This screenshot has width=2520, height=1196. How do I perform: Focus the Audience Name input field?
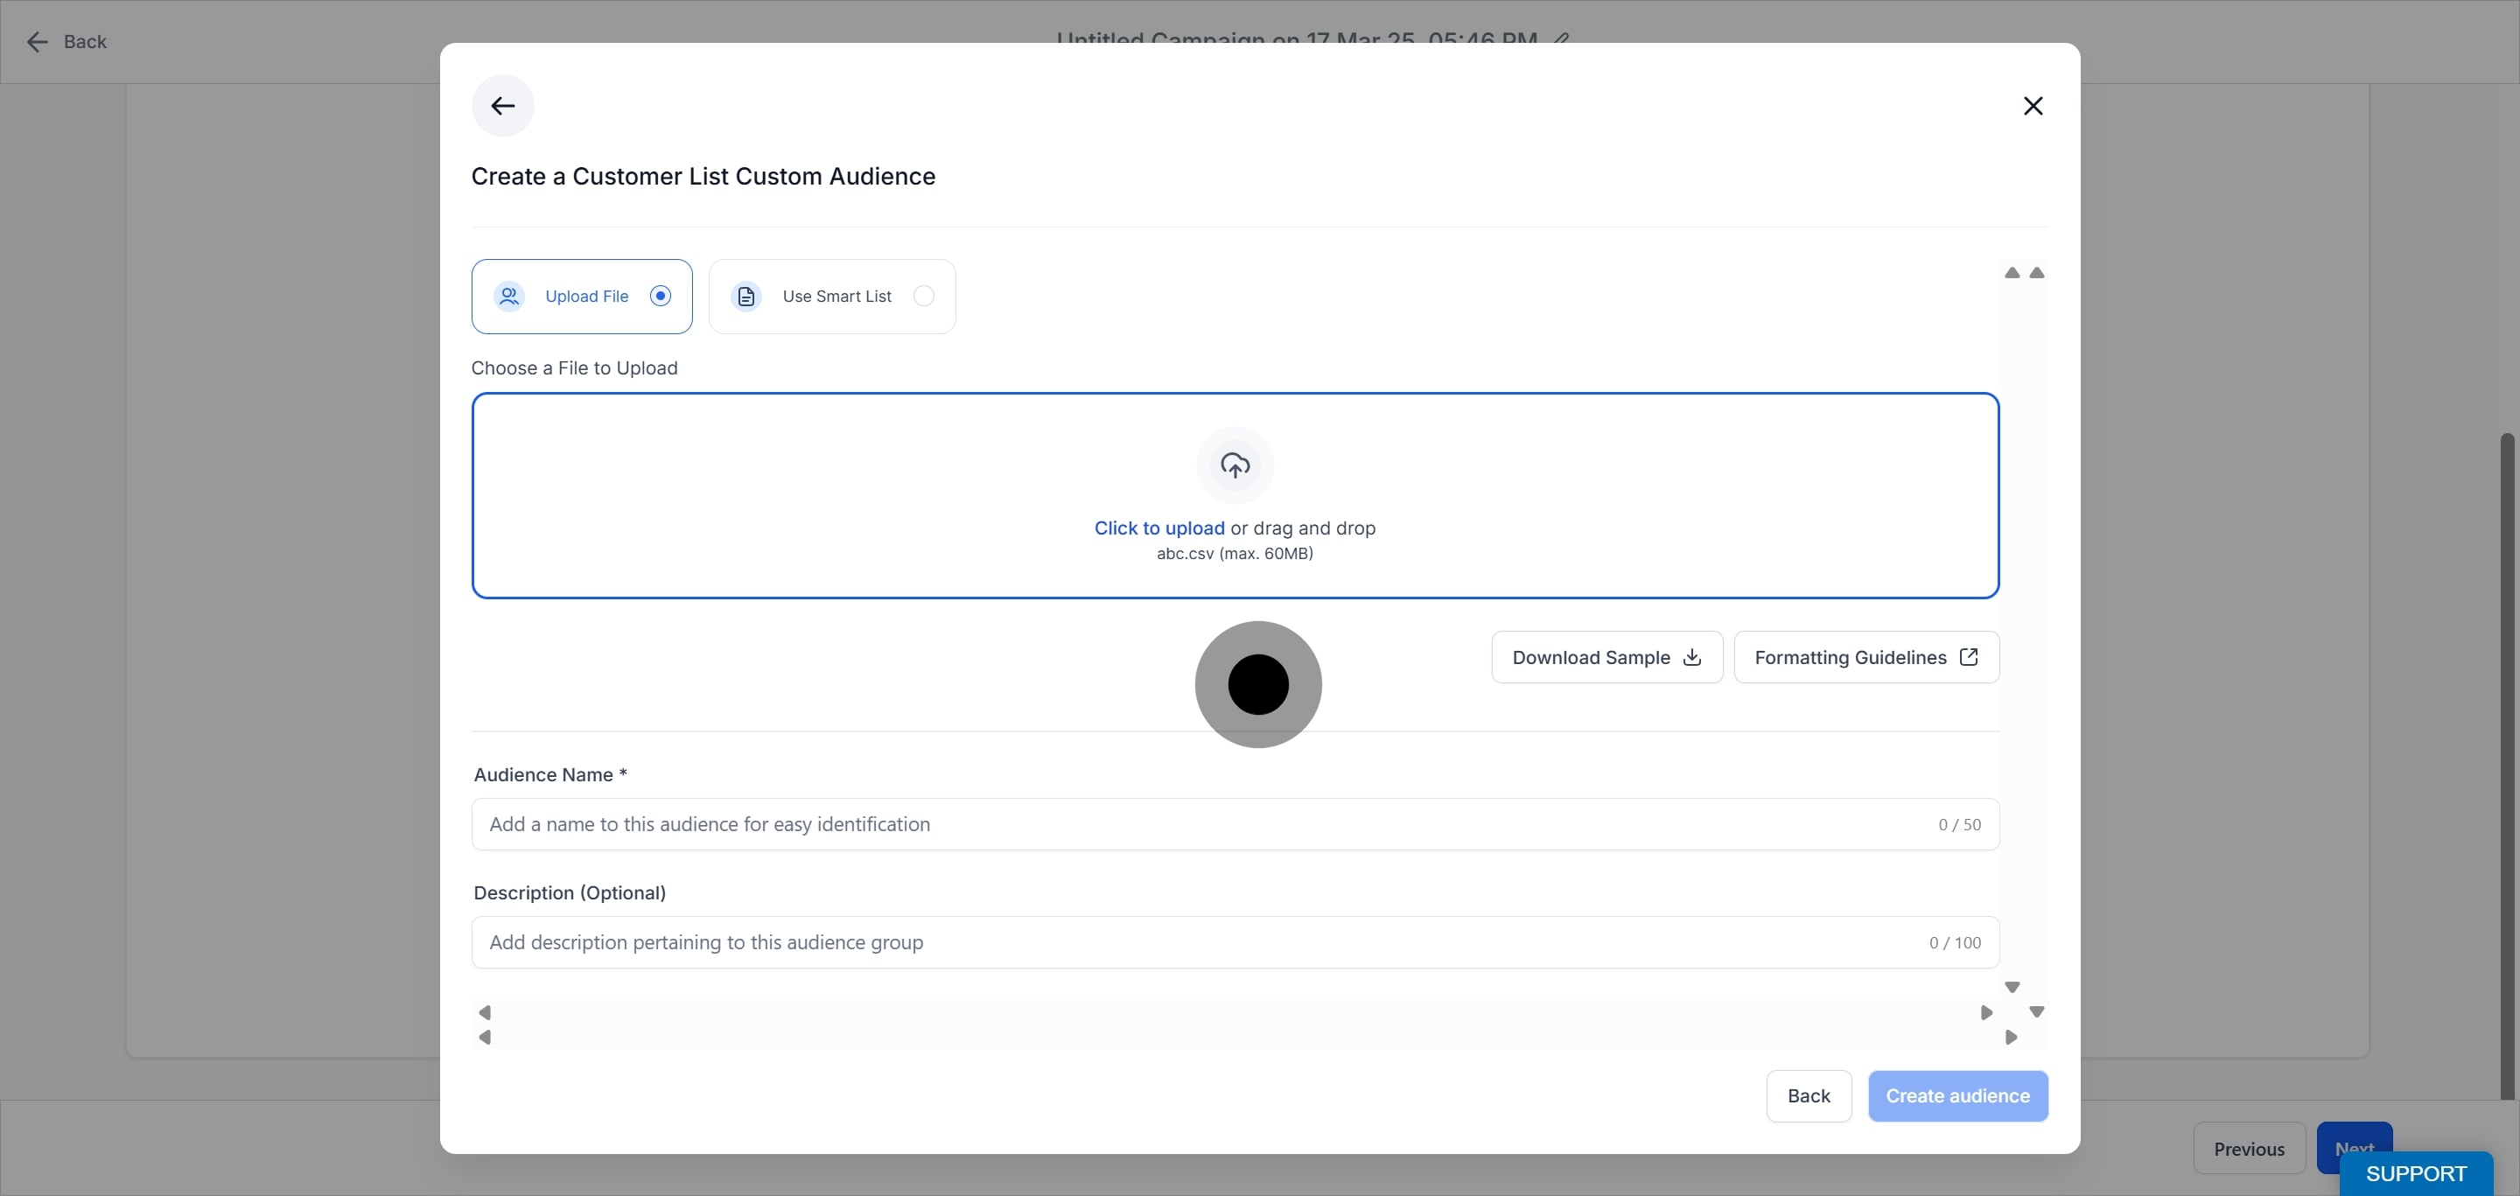click(1203, 824)
